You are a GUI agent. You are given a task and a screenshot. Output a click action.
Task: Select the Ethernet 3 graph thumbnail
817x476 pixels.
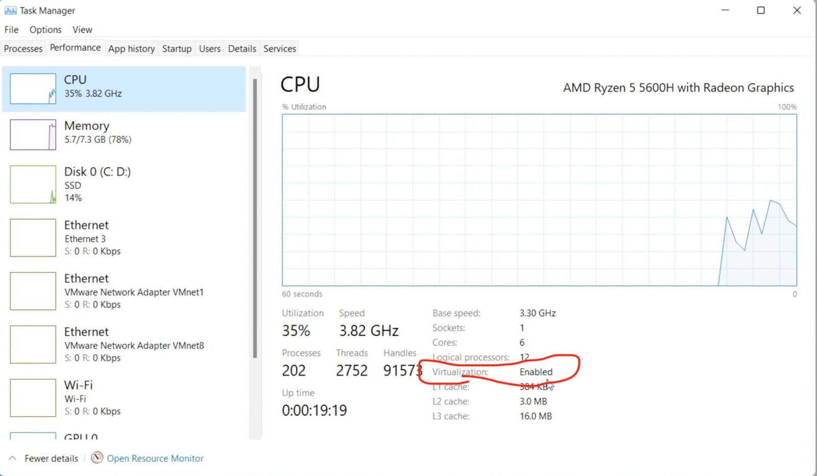[33, 238]
